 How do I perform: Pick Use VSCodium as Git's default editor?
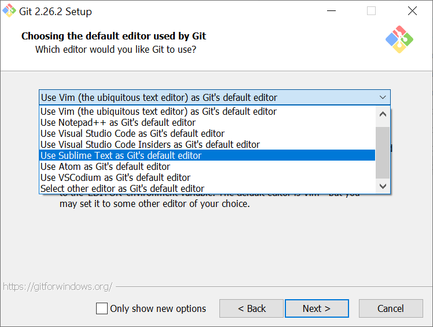207,177
